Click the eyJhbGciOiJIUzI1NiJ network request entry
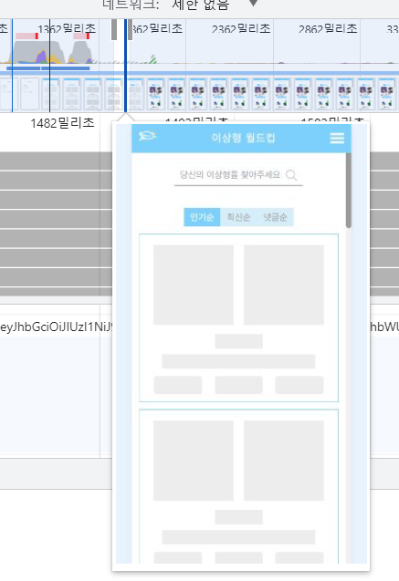Viewport: 399px width, 581px height. pyautogui.click(x=57, y=327)
